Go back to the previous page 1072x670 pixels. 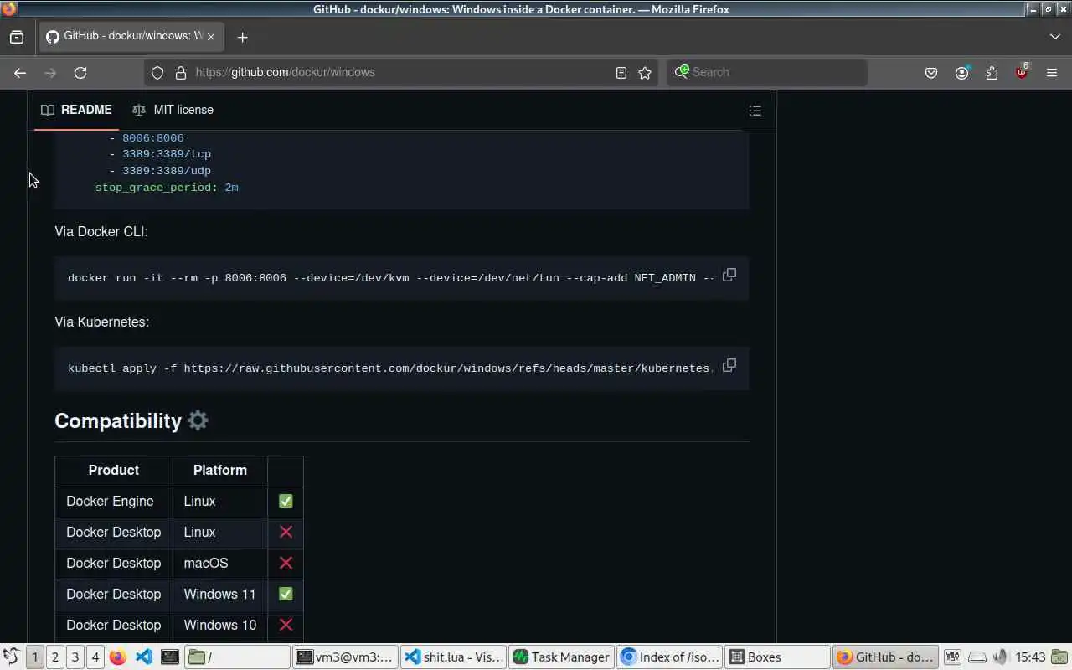(20, 73)
